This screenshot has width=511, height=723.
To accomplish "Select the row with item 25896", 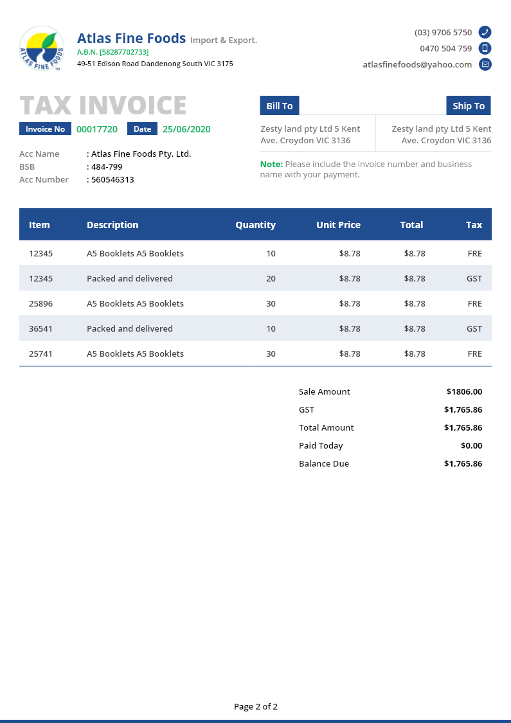I will tap(255, 303).
